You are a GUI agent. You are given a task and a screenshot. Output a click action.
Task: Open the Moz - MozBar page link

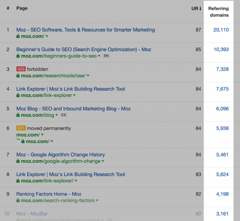(x=32, y=214)
